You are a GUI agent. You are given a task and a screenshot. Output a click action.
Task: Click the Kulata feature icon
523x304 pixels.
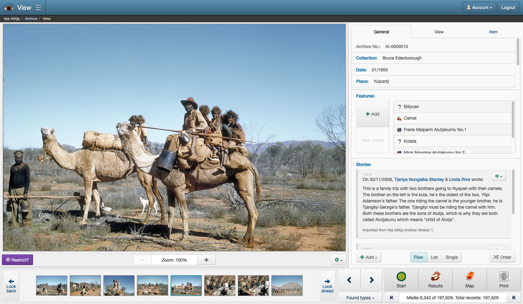[x=399, y=141]
